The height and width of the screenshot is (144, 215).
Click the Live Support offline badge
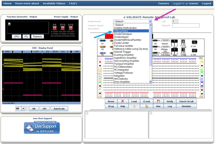42,128
